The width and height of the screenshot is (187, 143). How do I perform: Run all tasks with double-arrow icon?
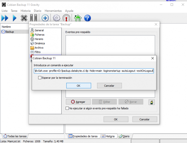point(5,18)
